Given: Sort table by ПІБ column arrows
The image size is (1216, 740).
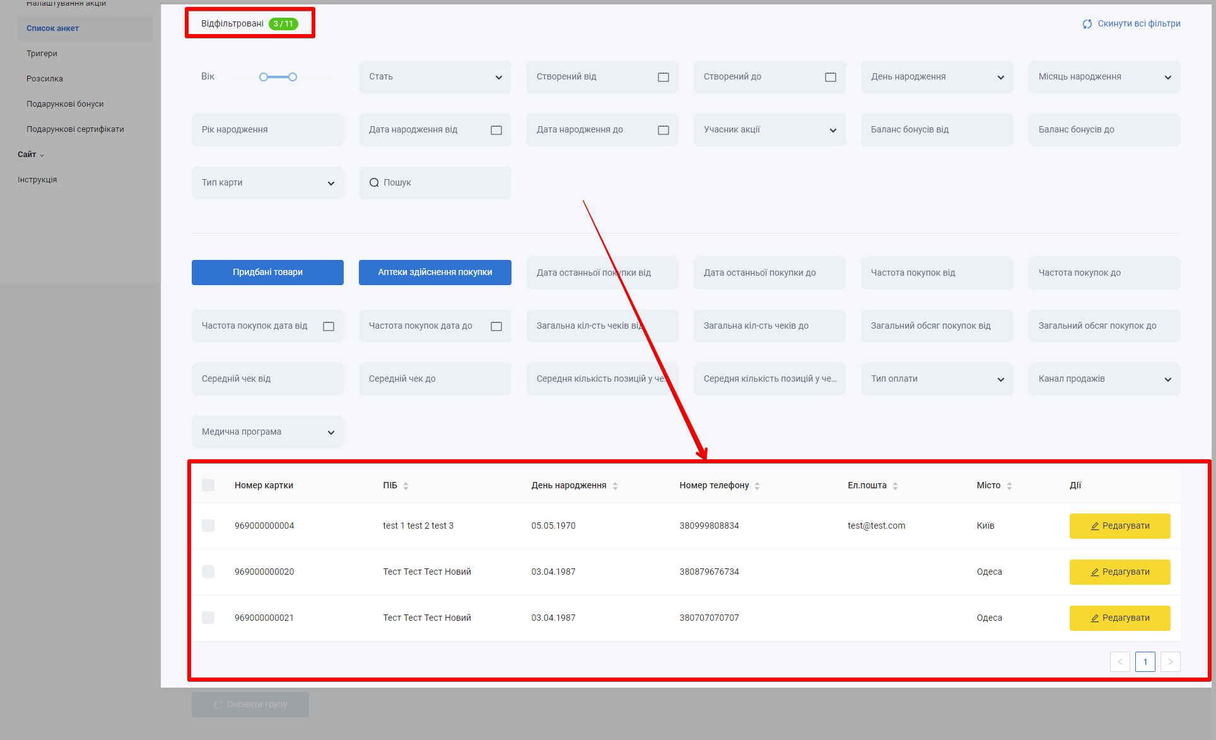Looking at the screenshot, I should pos(406,486).
